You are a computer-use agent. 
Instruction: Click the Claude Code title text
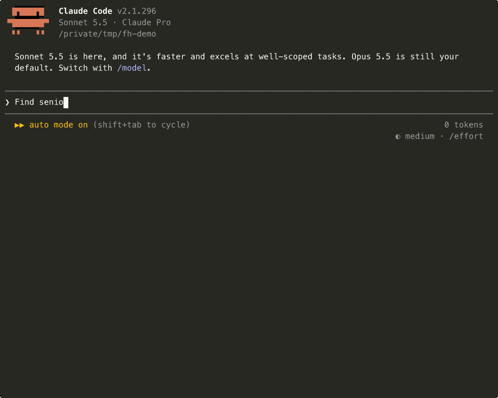tap(85, 11)
